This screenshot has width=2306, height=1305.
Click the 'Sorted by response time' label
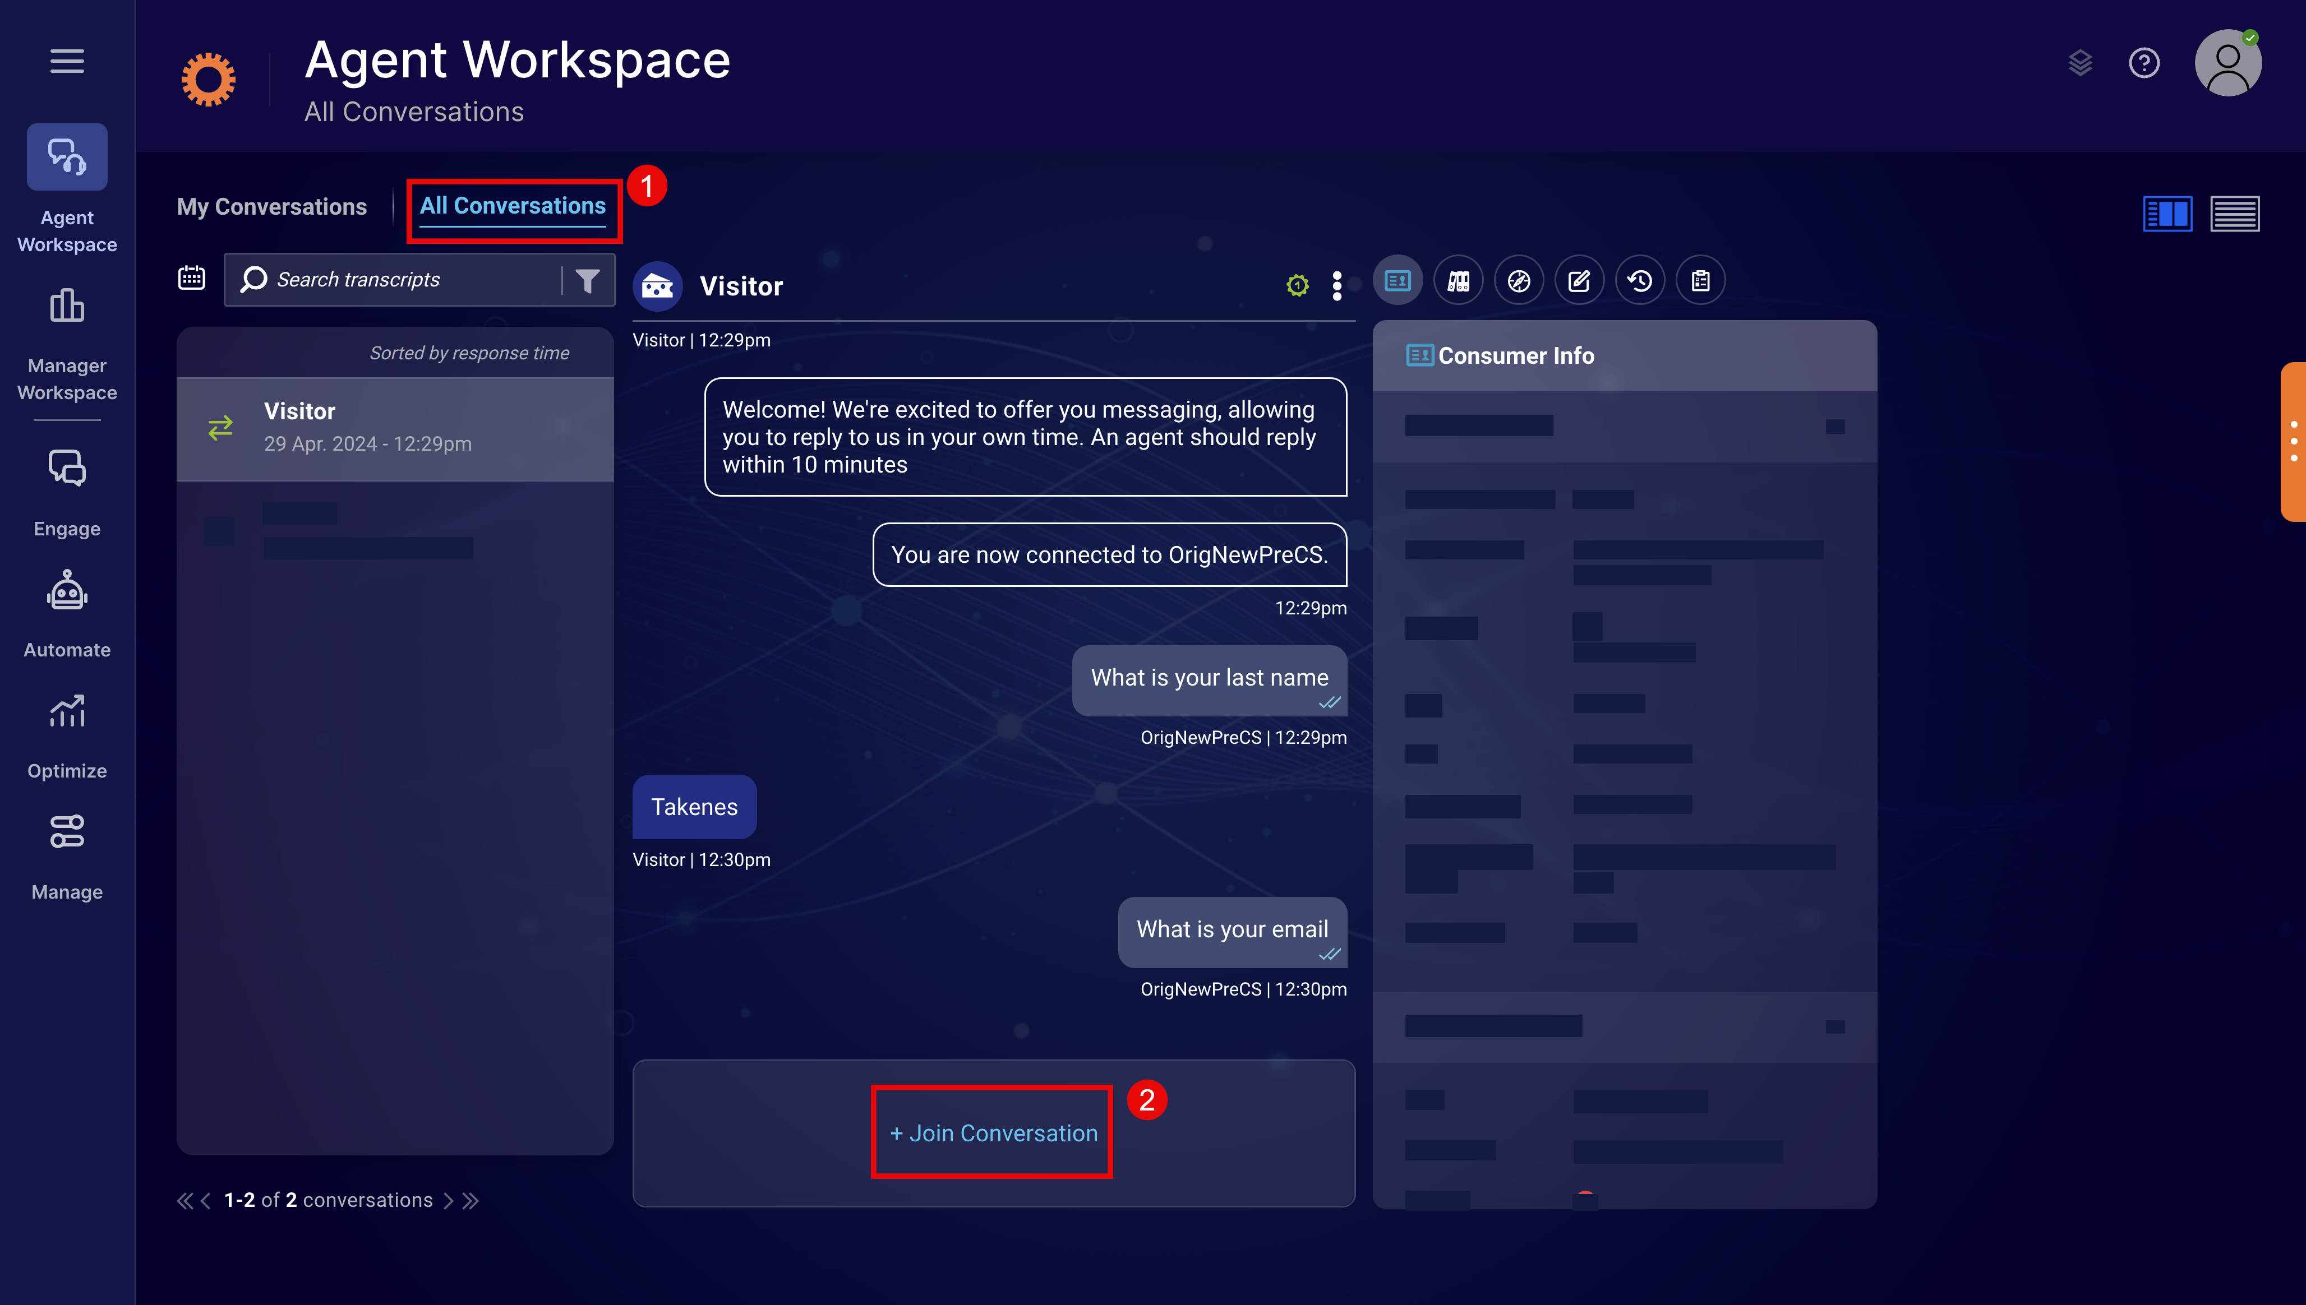(x=470, y=353)
